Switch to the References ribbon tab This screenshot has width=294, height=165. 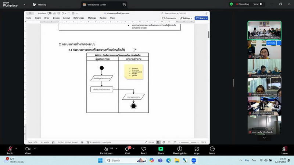click(79, 18)
